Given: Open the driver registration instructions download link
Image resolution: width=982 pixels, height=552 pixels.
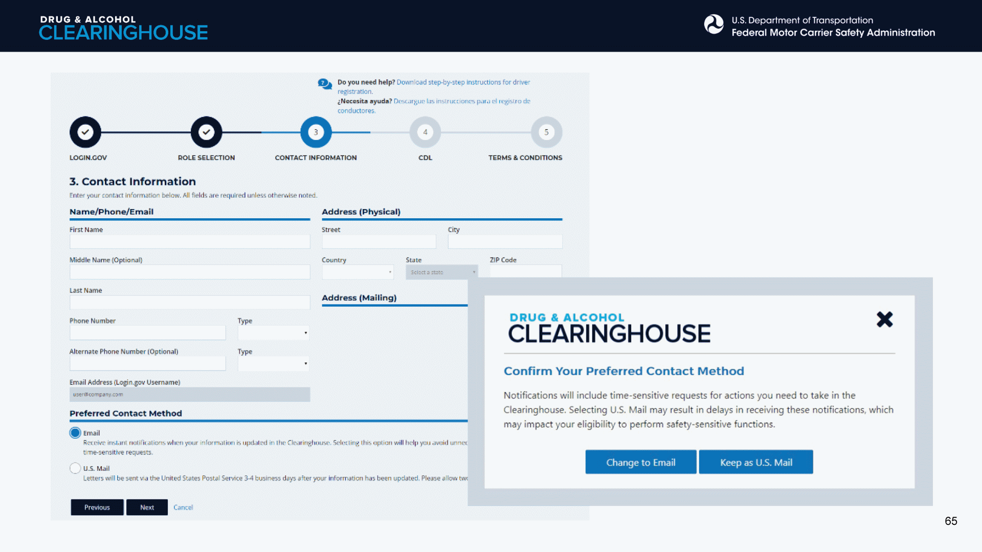Looking at the screenshot, I should (x=463, y=82).
